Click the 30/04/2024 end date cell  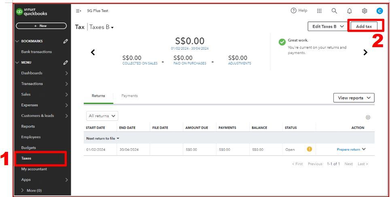coord(129,150)
